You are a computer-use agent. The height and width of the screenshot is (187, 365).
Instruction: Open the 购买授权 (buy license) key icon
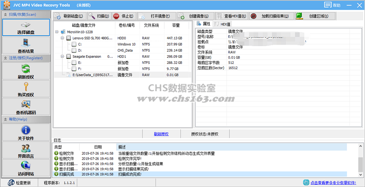click(26, 89)
